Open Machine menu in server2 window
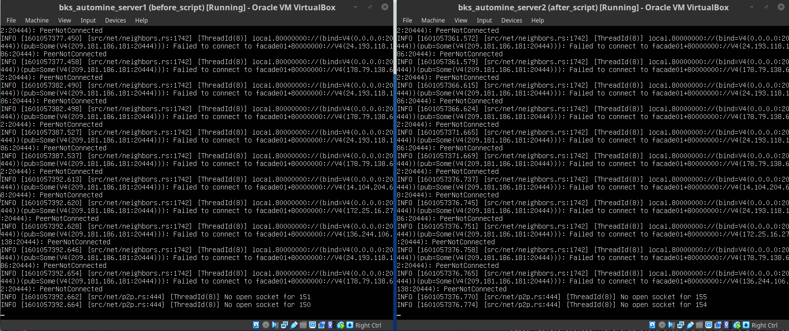Image resolution: width=789 pixels, height=331 pixels. [433, 21]
